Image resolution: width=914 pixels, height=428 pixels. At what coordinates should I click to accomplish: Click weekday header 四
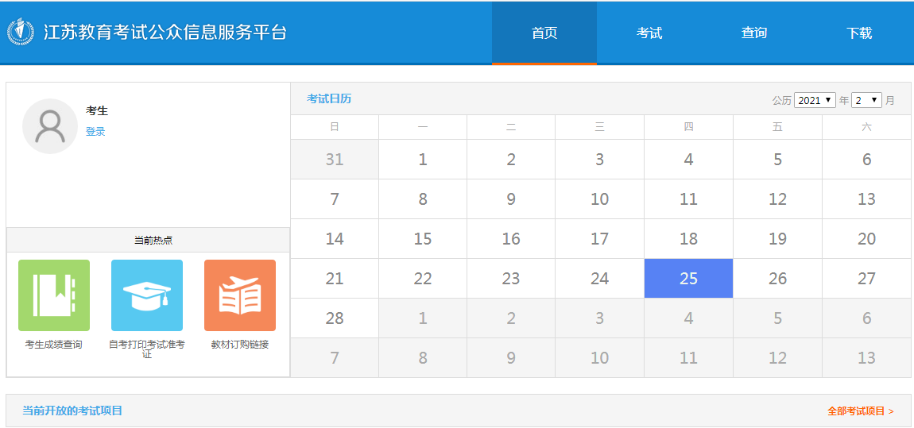[x=688, y=127]
